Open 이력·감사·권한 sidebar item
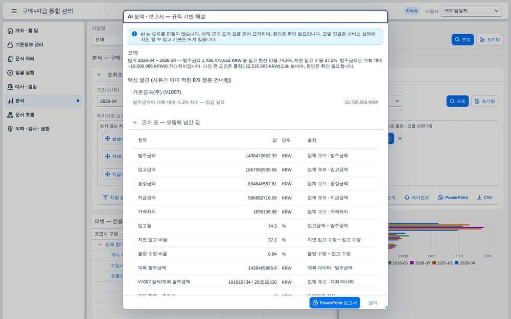The height and width of the screenshot is (319, 511). pos(43,129)
